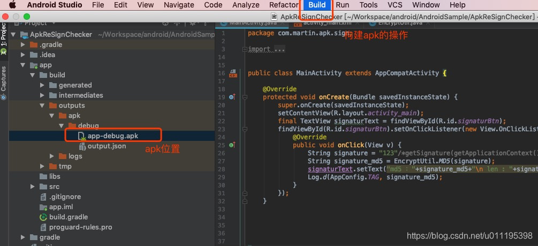Image resolution: width=538 pixels, height=246 pixels.
Task: Fold the listener block at line 23
Action: pyautogui.click(x=245, y=129)
